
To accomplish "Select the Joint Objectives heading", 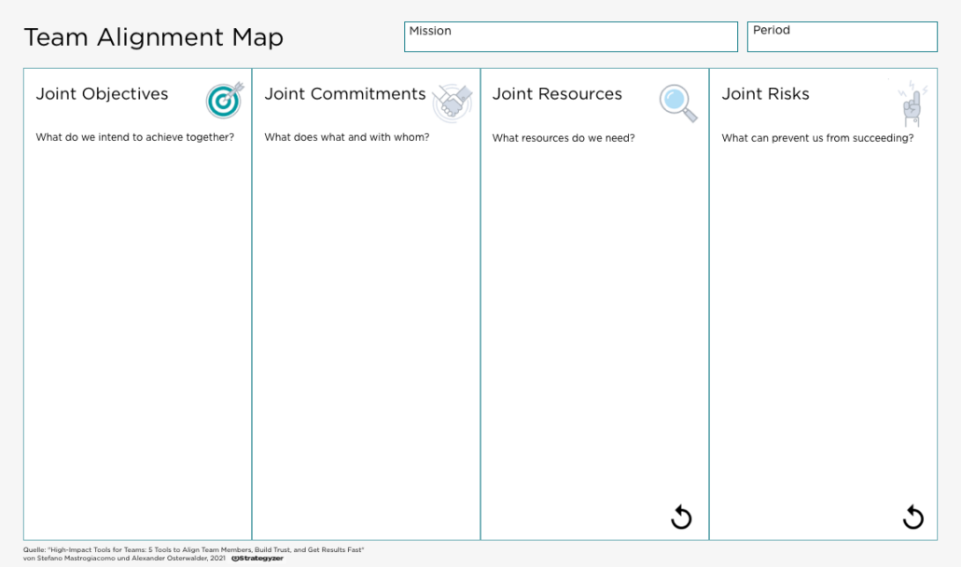I will tap(102, 94).
